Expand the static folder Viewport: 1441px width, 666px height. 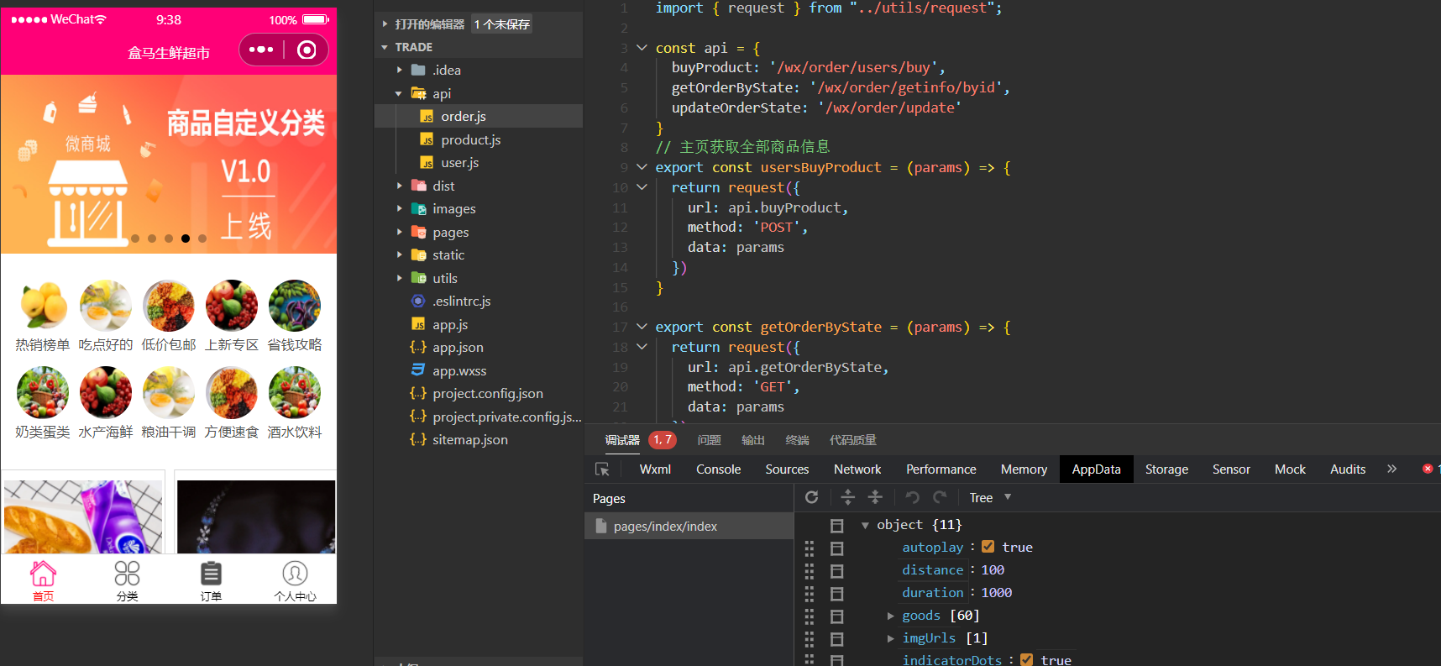click(x=399, y=255)
